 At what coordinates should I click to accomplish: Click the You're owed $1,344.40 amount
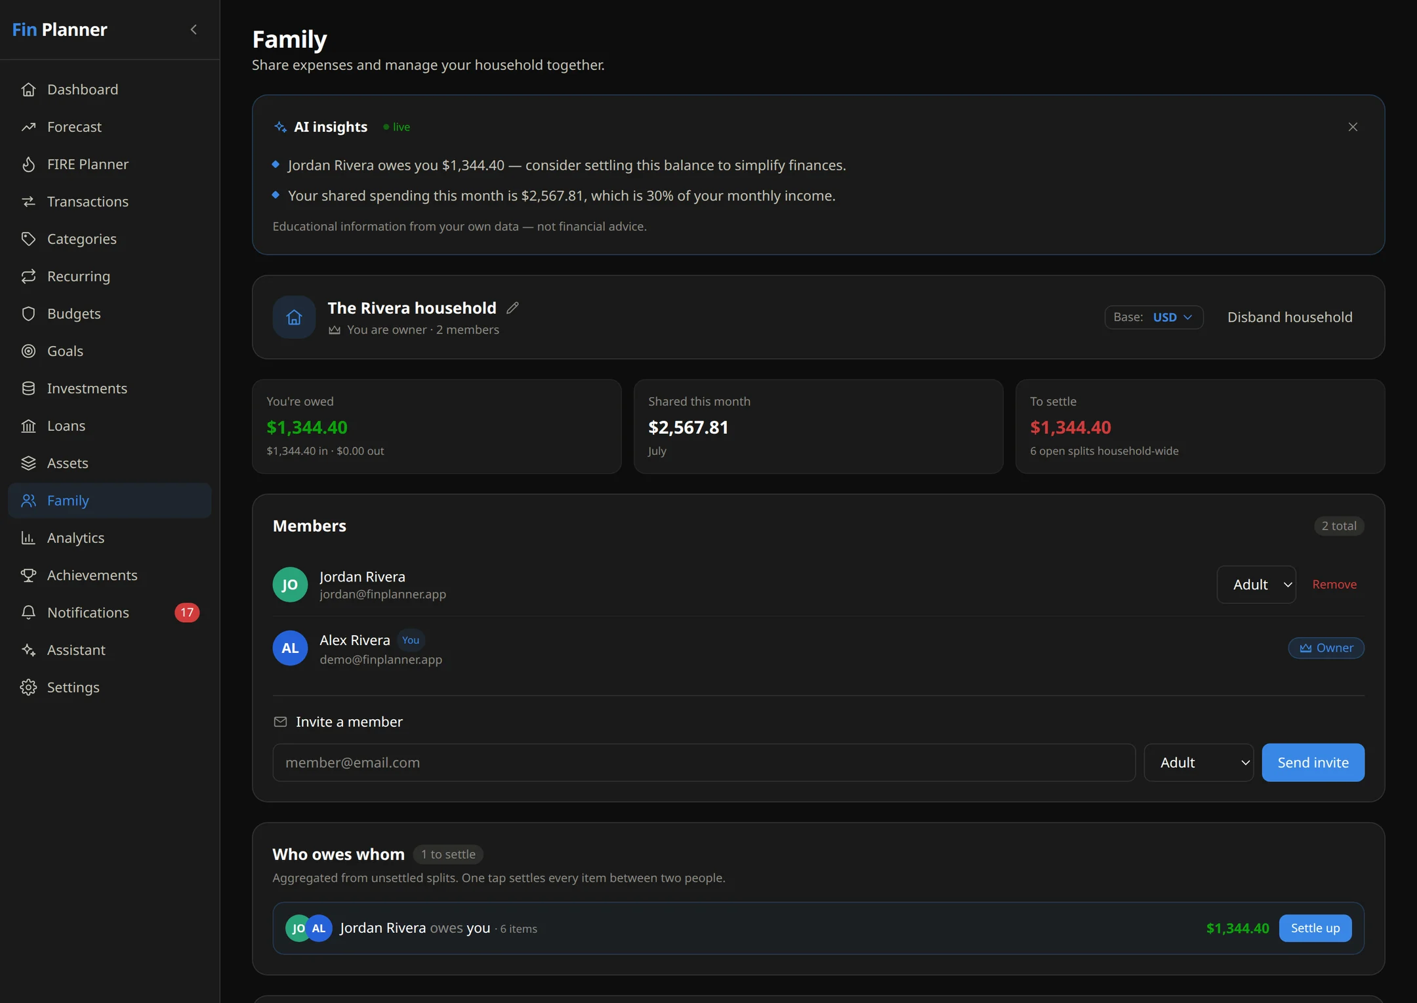[x=307, y=427]
